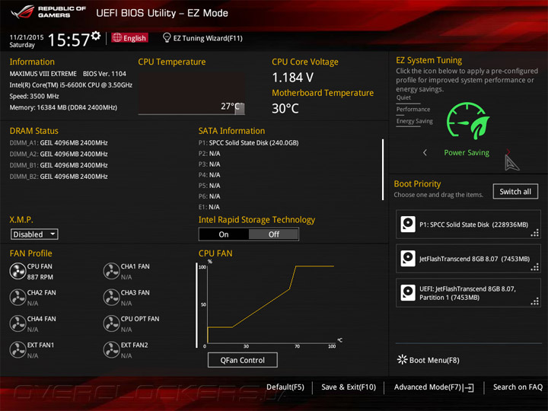Screen dimensions: 548x411
Task: Click SATA P1 SPCC Solid State Disk (240.0GB)
Action: (248, 142)
